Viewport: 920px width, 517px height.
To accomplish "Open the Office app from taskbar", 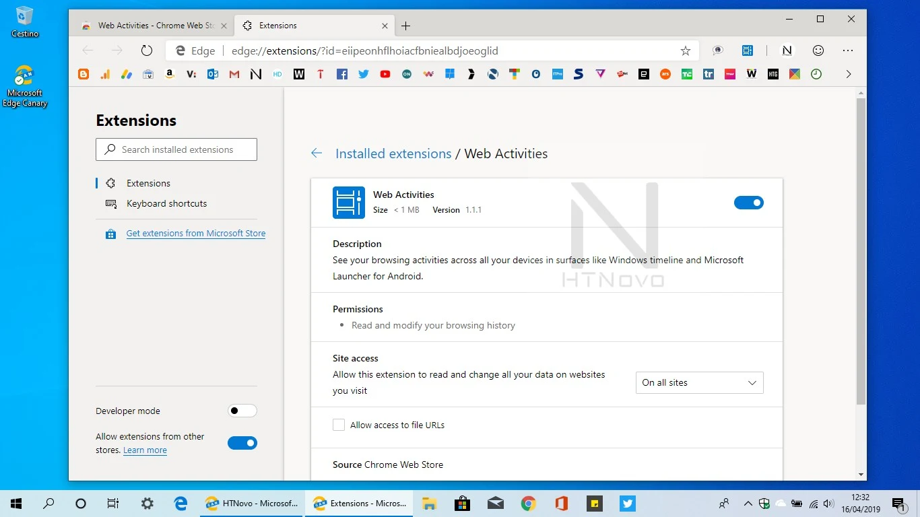I will coord(561,504).
